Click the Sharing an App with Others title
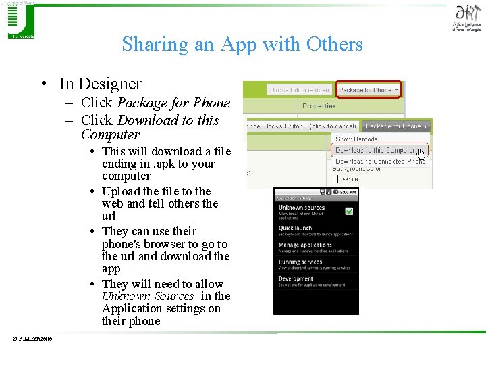Viewport: 486px width, 365px height. pos(242,44)
